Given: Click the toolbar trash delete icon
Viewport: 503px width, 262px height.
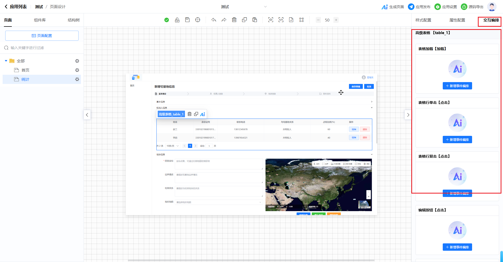Looking at the screenshot, I should coord(234,20).
